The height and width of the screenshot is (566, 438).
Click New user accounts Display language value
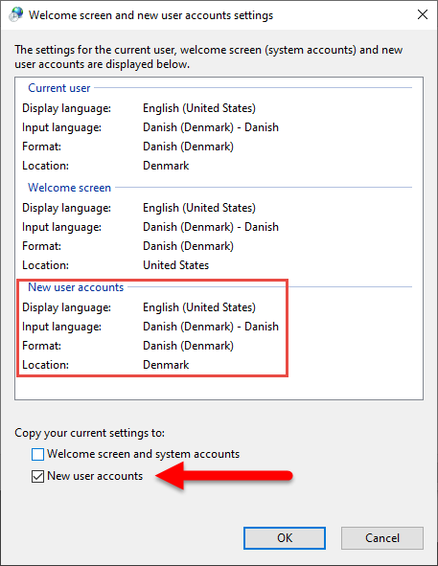coord(199,307)
